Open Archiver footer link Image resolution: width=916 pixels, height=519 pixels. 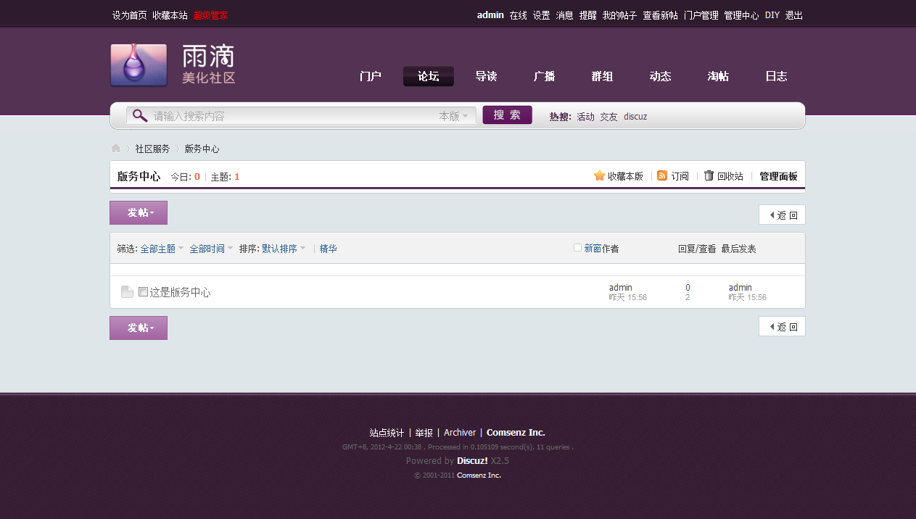pos(460,433)
